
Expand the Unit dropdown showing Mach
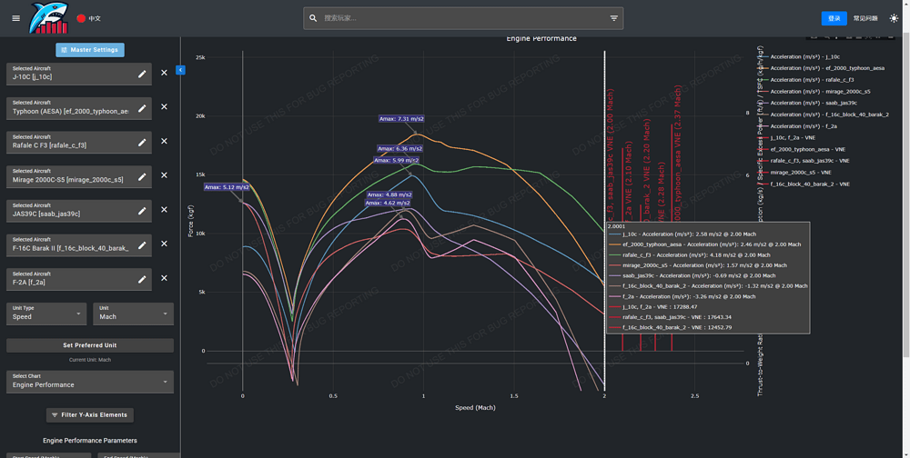pyautogui.click(x=133, y=314)
